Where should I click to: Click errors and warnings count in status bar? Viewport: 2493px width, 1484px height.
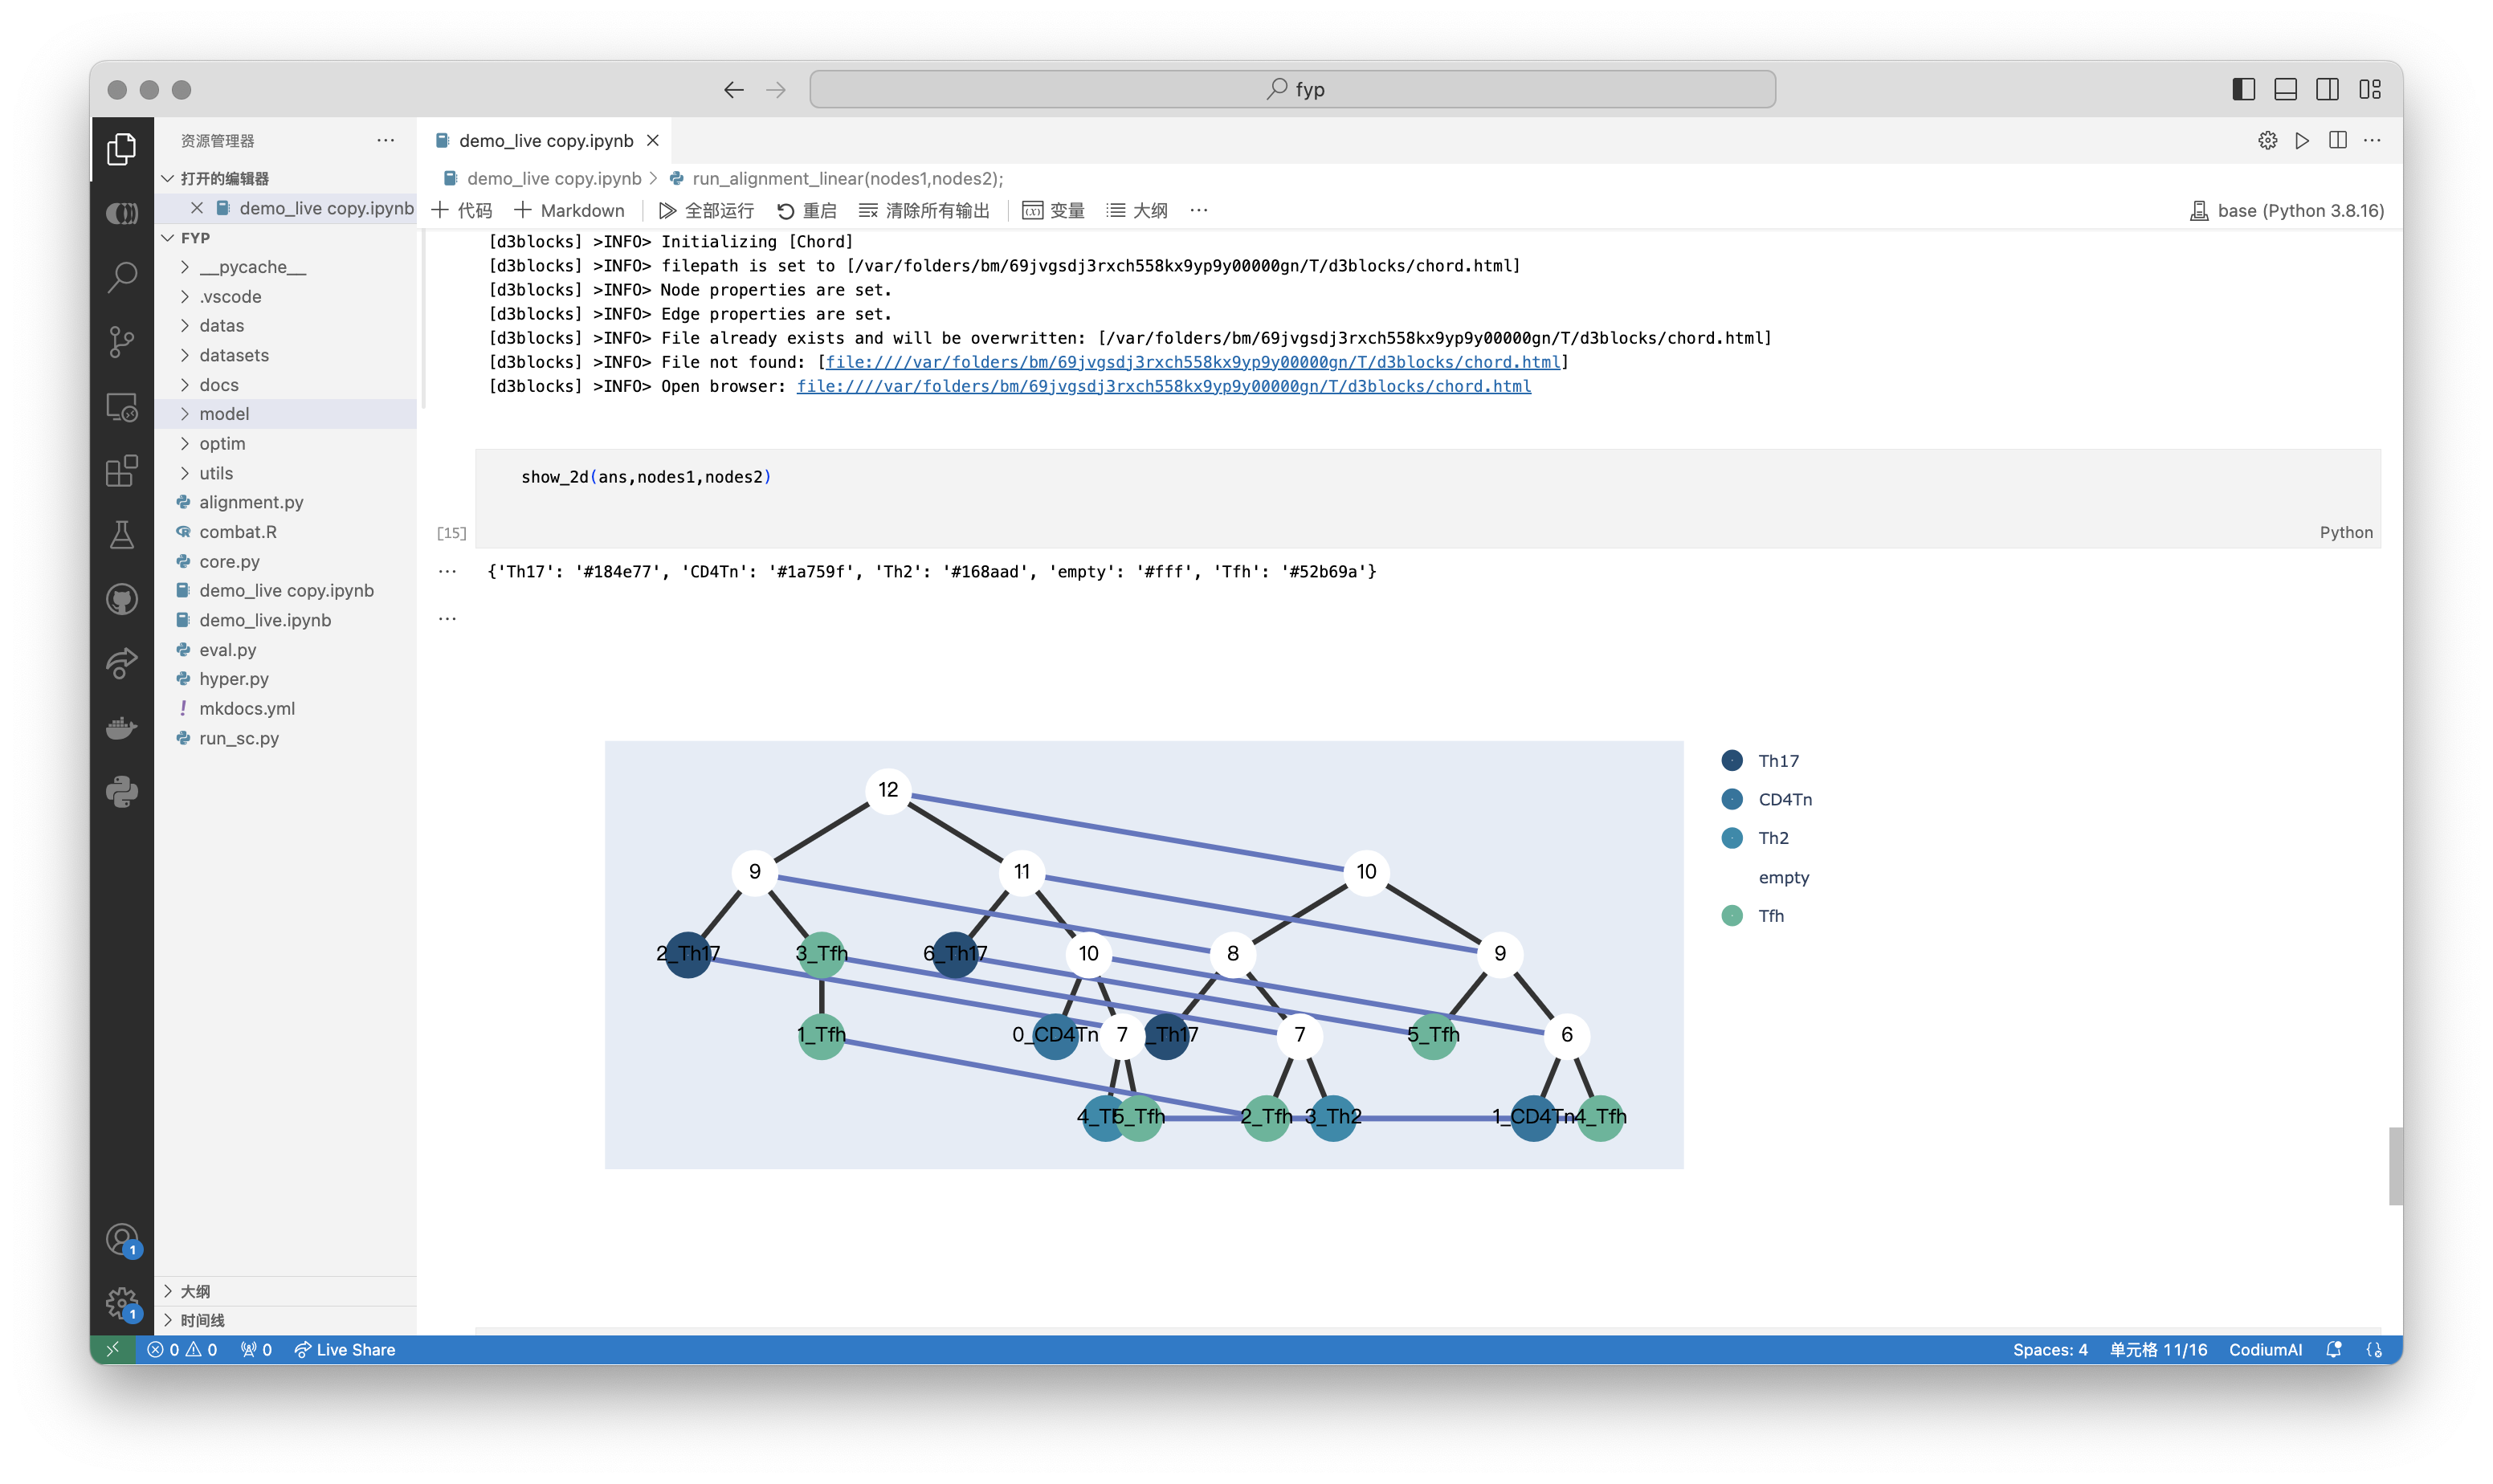tap(182, 1349)
